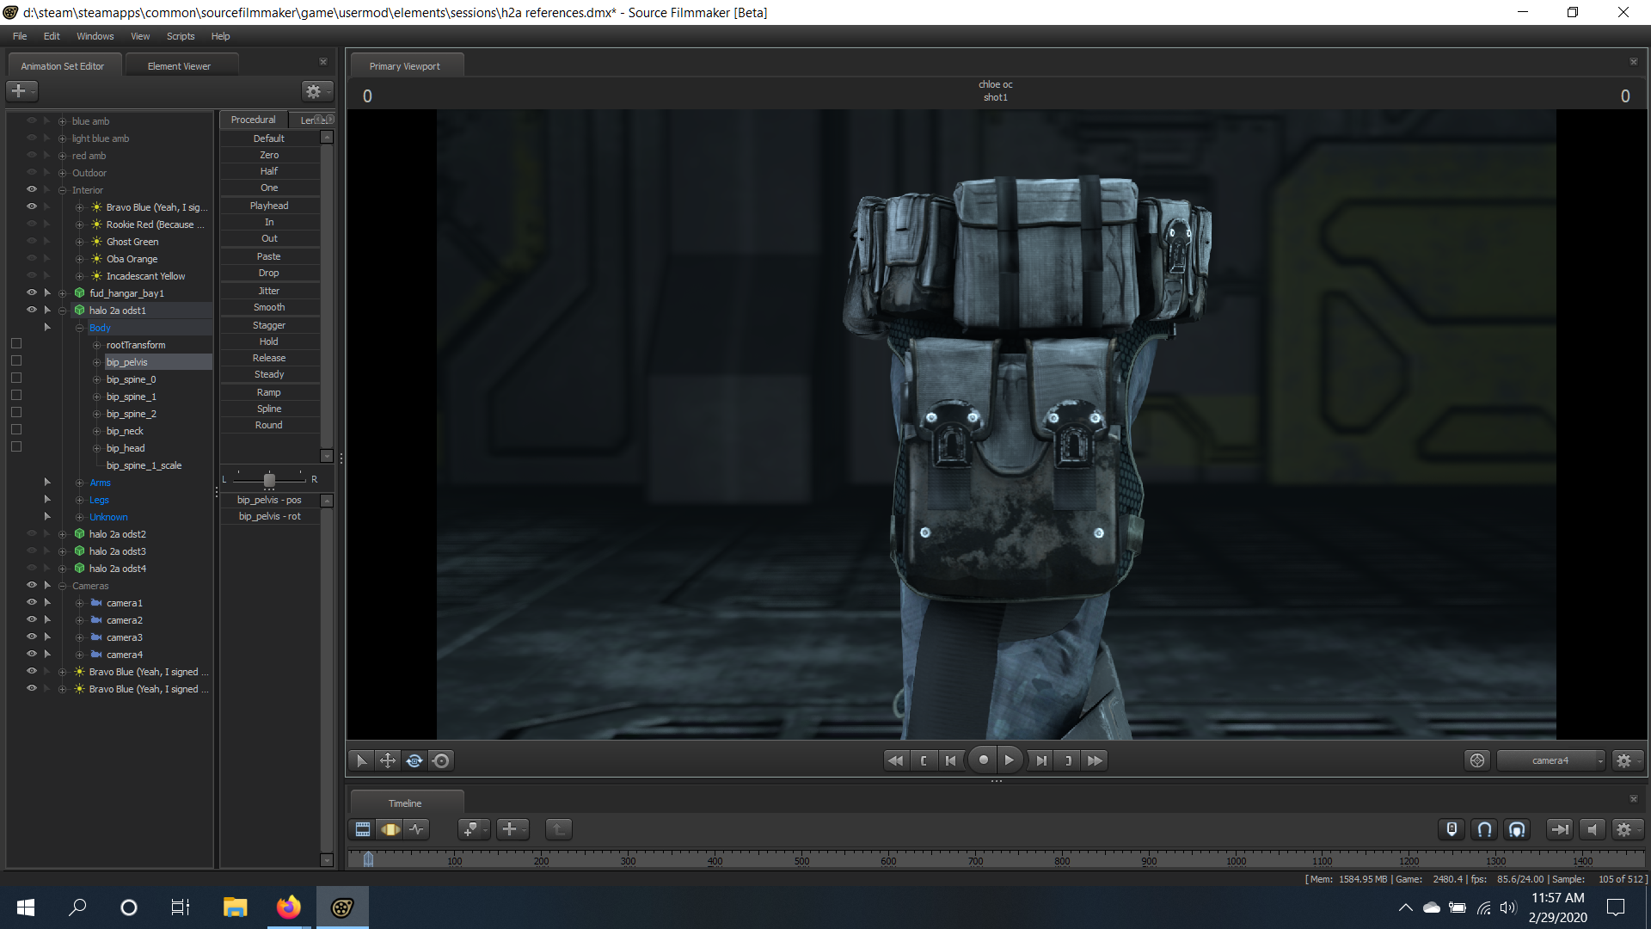Hide the fud_hangar_bay1 model
This screenshot has height=929, width=1651.
tap(32, 293)
